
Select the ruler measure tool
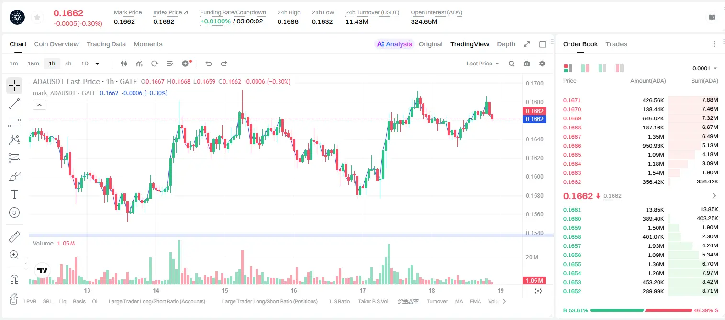pos(14,236)
